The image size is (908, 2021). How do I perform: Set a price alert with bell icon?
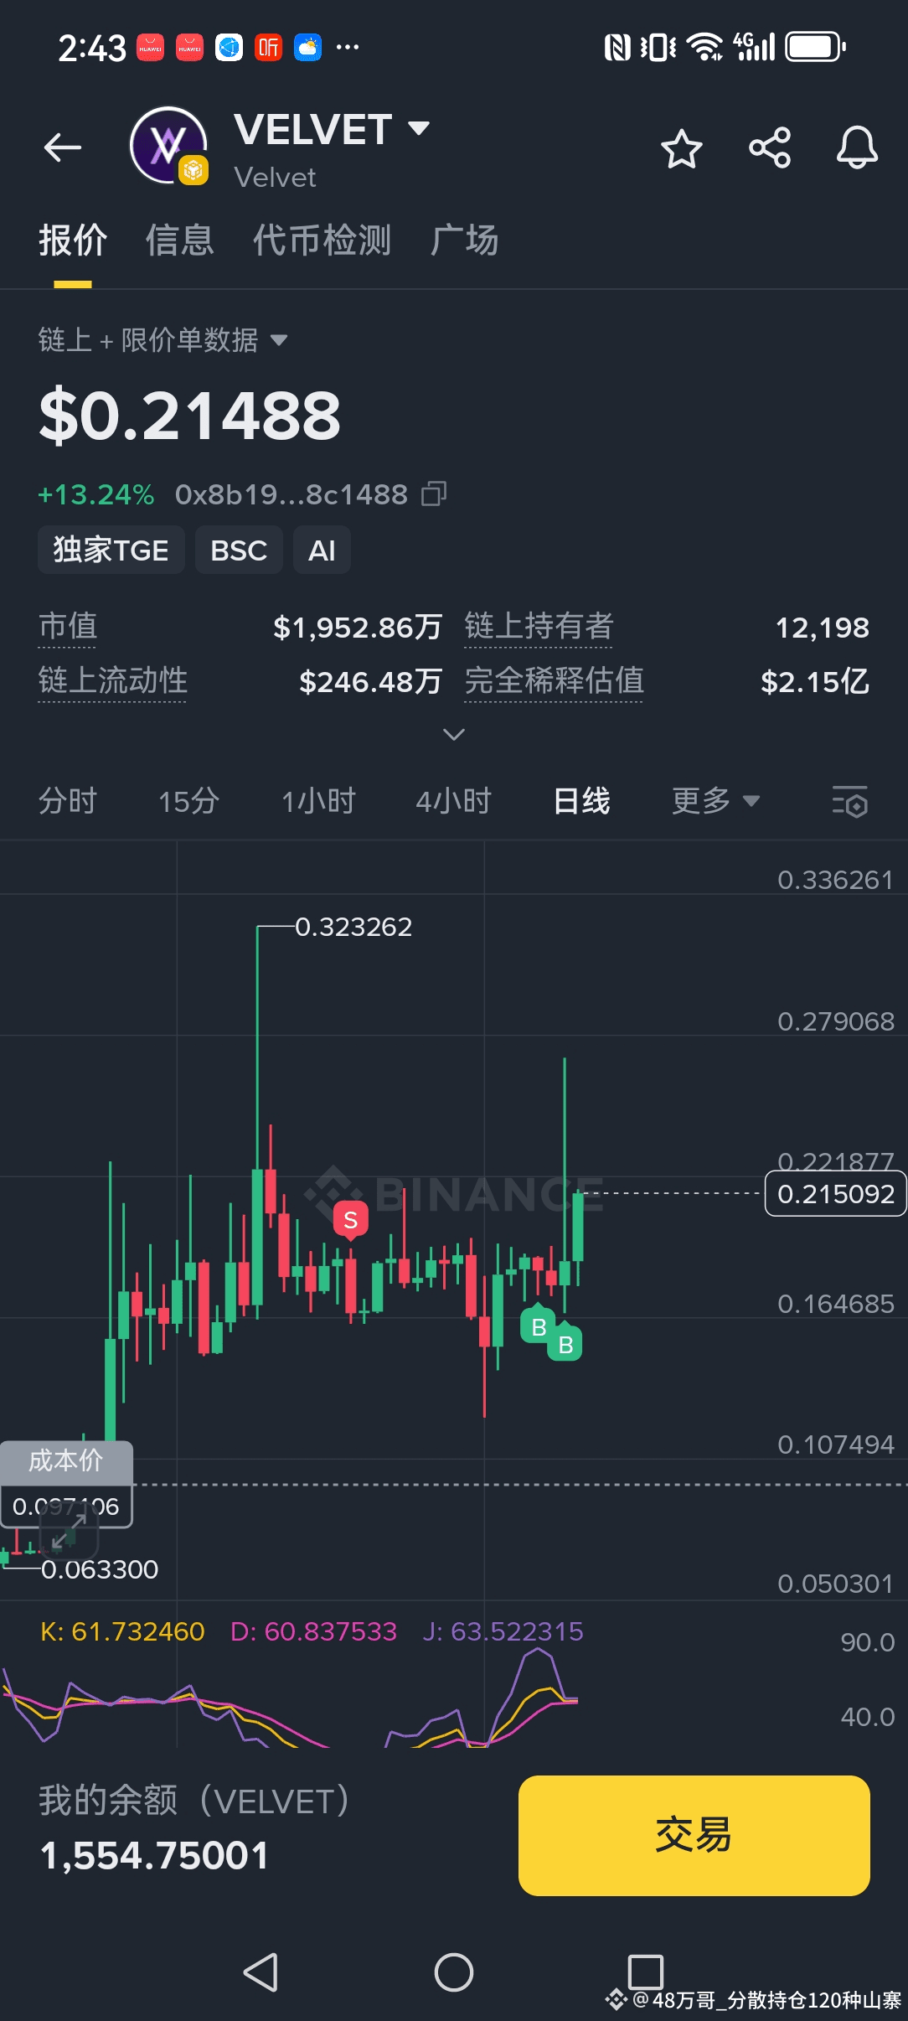coord(857,148)
